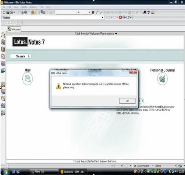Screen dimensions: 185x175
Task: Click the volume speaker tray icon
Action: click(x=177, y=171)
